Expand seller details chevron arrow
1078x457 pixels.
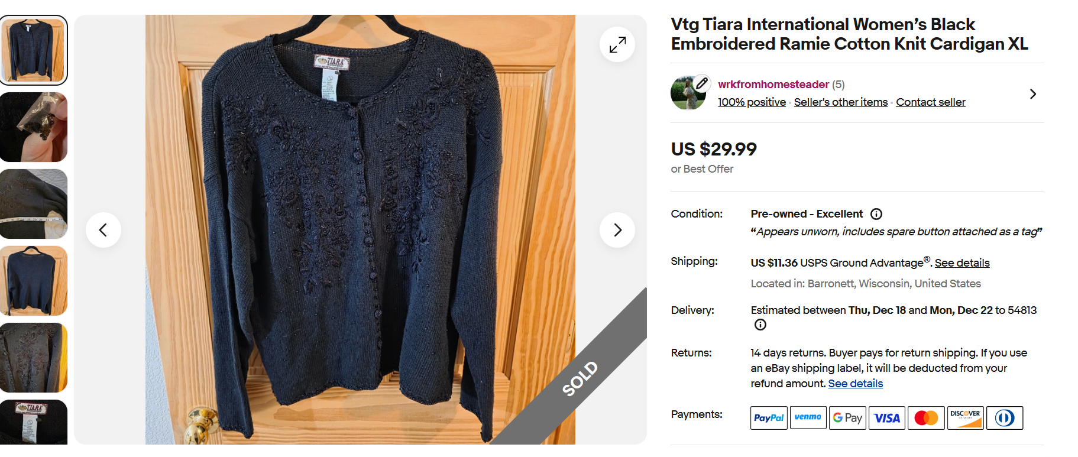coord(1032,94)
